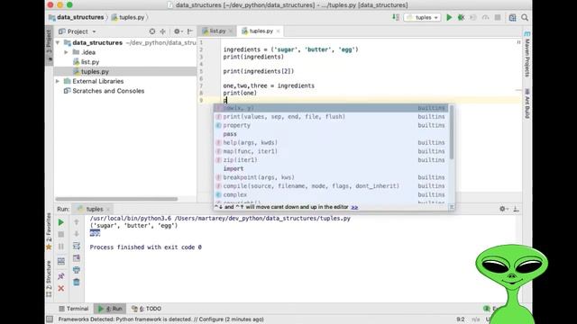This screenshot has height=324, width=577.
Task: Click the completion popup vertical scrollbar
Action: tap(452, 133)
